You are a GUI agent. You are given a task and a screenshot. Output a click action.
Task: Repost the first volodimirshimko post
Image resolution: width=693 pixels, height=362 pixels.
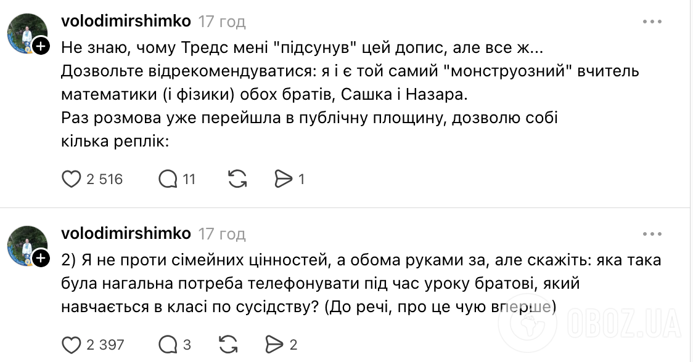pyautogui.click(x=237, y=179)
